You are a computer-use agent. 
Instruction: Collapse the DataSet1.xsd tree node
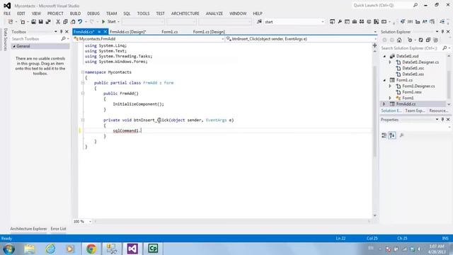click(384, 57)
